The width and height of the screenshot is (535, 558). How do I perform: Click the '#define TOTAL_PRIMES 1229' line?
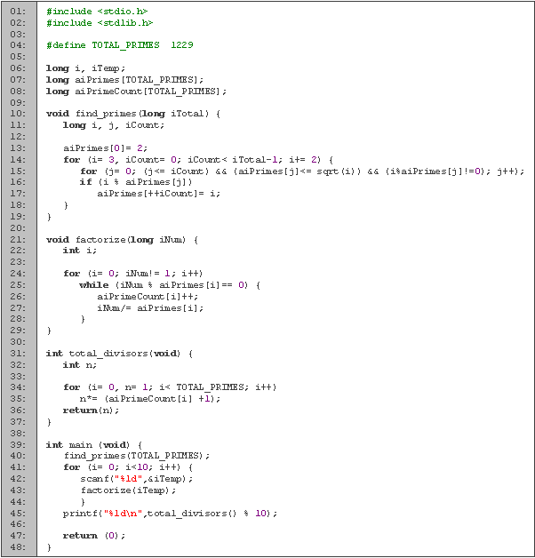120,45
